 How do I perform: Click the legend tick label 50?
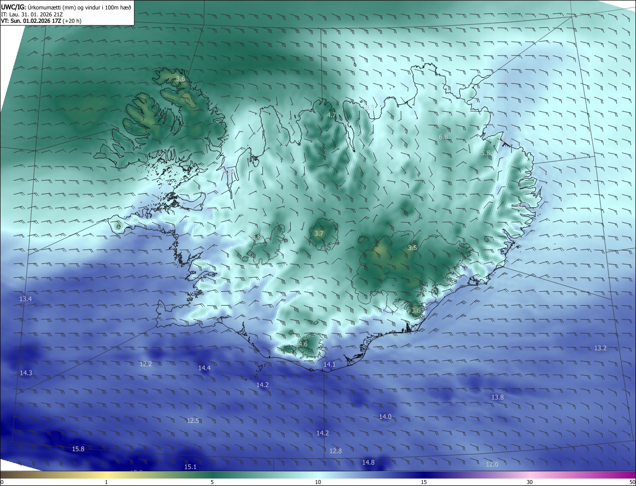pos(633,482)
